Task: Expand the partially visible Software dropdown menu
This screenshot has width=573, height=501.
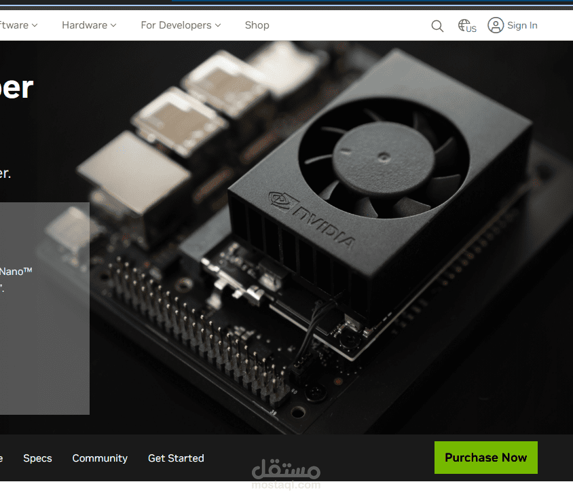Action: tap(18, 25)
